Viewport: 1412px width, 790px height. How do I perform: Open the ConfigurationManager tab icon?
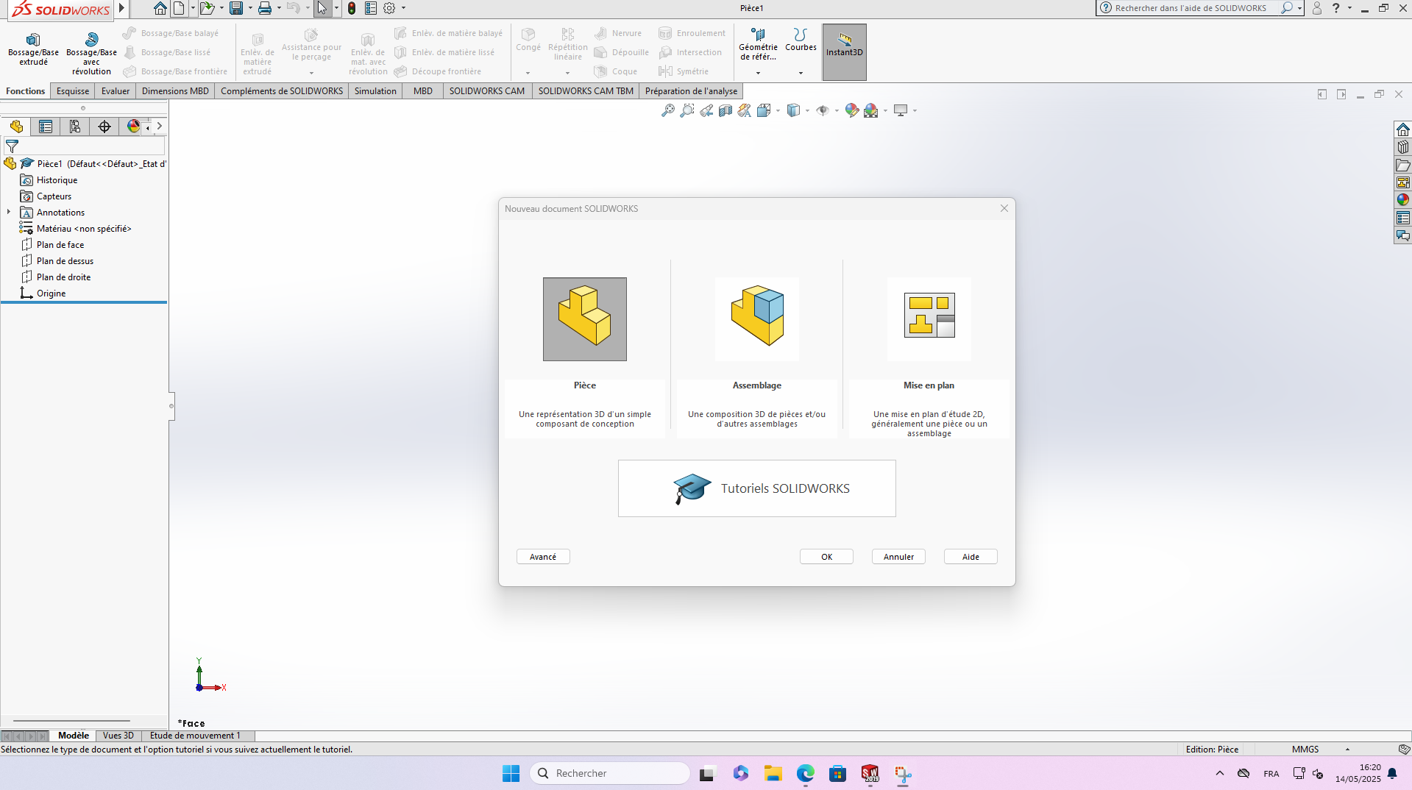click(75, 127)
